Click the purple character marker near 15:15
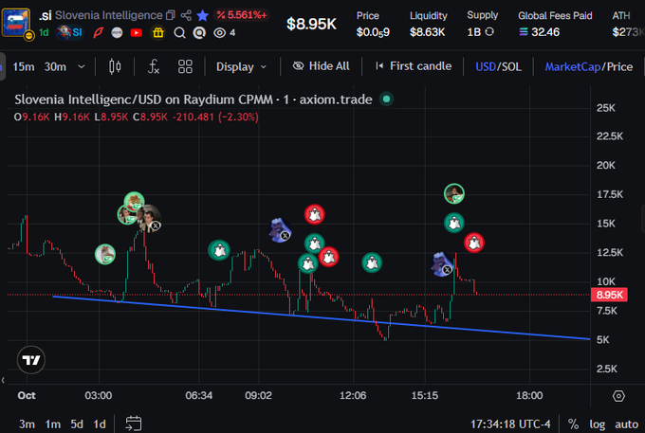The height and width of the screenshot is (433, 645). tap(442, 265)
